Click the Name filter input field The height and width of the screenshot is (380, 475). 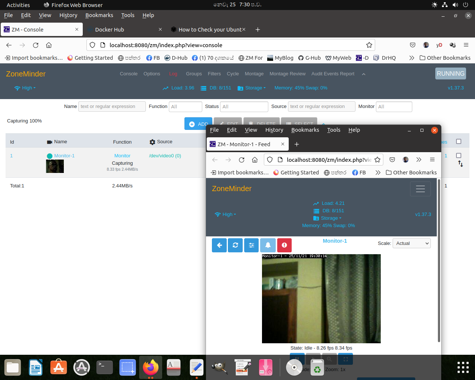112,107
